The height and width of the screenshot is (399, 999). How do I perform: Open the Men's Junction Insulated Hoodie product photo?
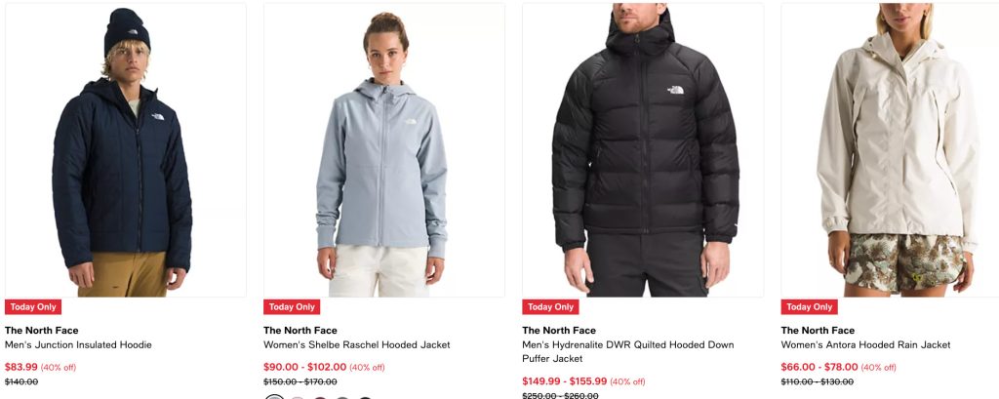(x=126, y=150)
